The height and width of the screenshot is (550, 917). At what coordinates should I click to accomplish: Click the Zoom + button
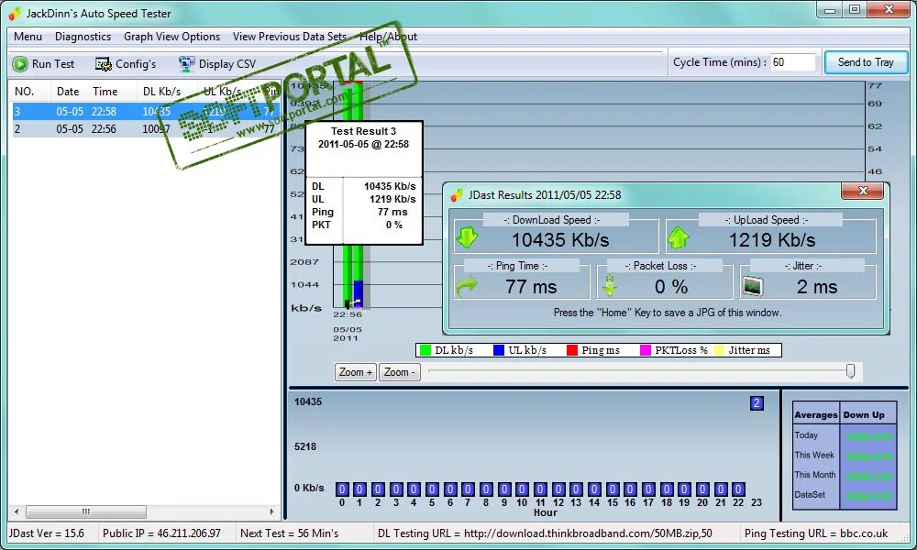356,372
